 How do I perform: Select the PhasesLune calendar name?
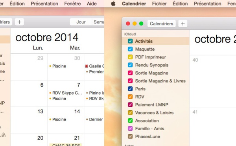147,137
